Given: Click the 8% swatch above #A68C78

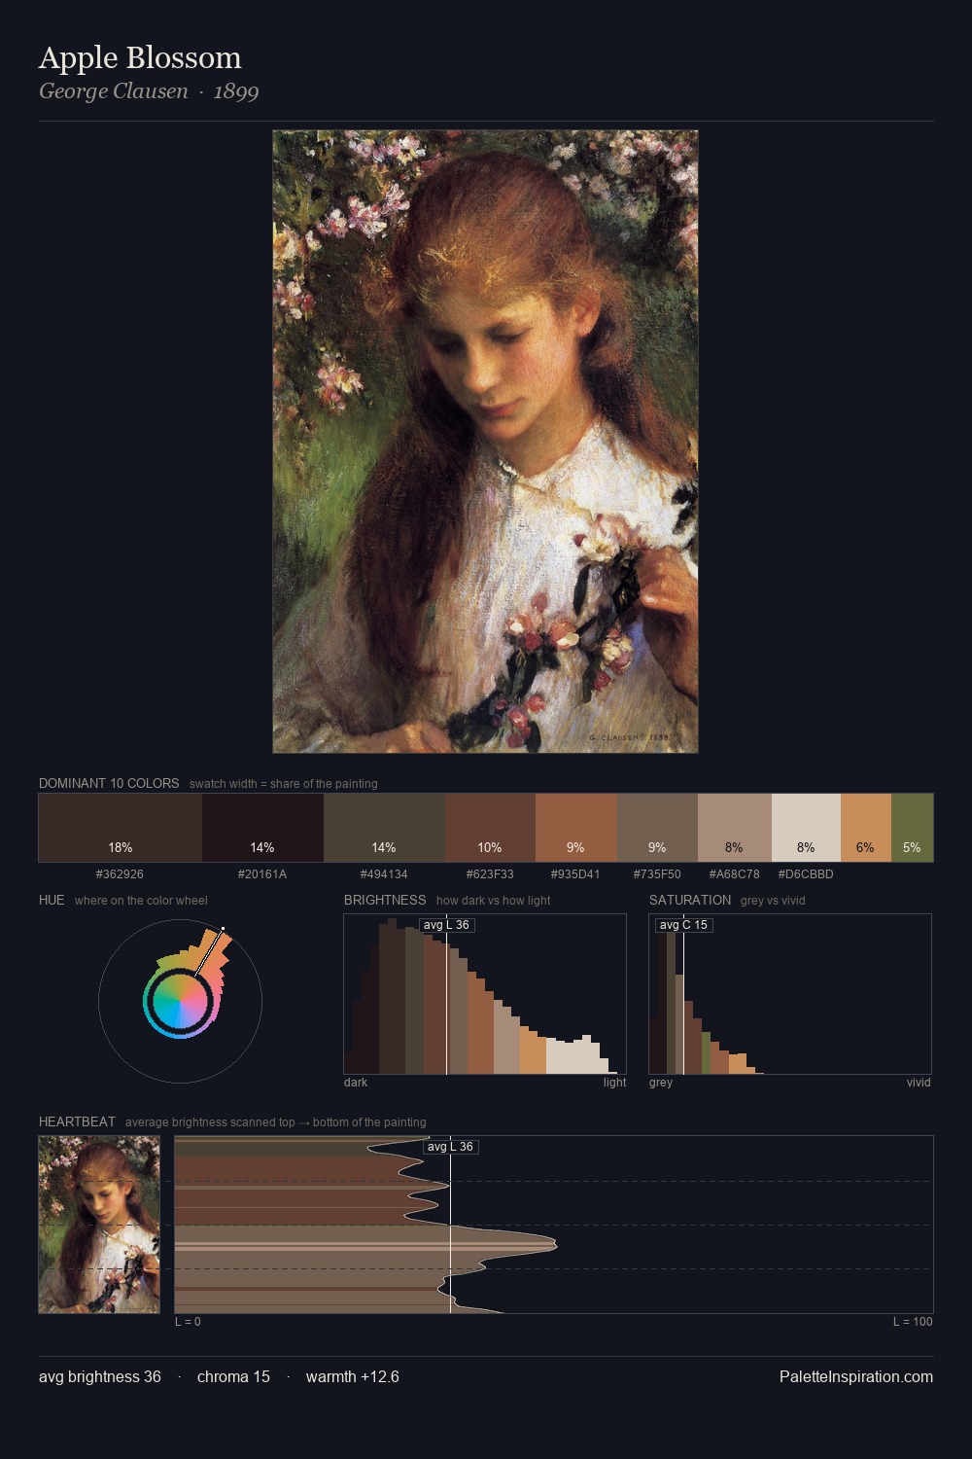Looking at the screenshot, I should click(x=735, y=828).
